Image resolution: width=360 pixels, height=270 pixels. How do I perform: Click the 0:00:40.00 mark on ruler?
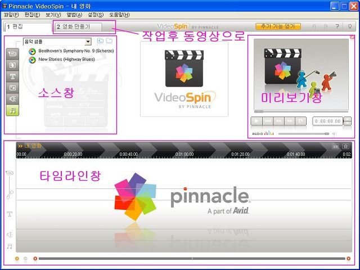pyautogui.click(x=129, y=154)
